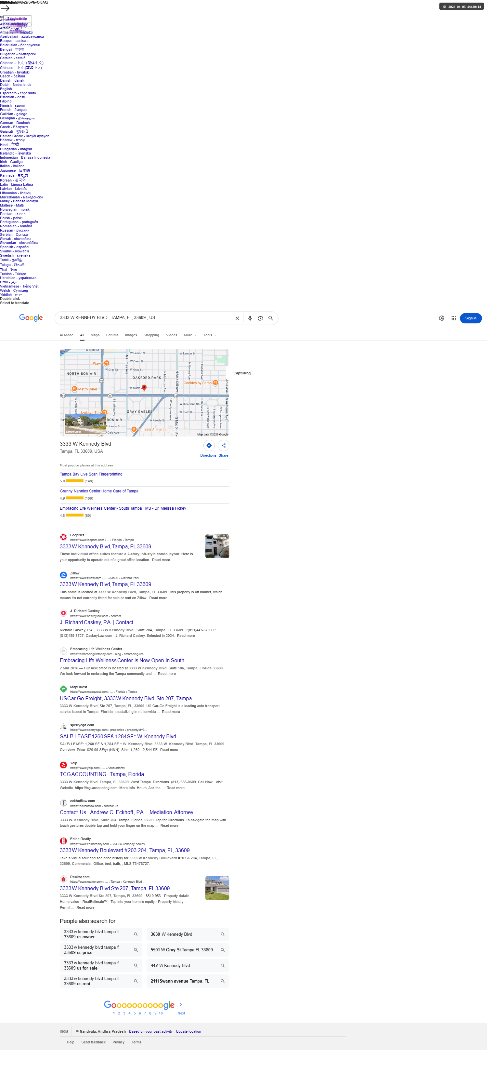This screenshot has width=493, height=1073.
Task: Click the Directions icon under the map
Action: (x=209, y=445)
